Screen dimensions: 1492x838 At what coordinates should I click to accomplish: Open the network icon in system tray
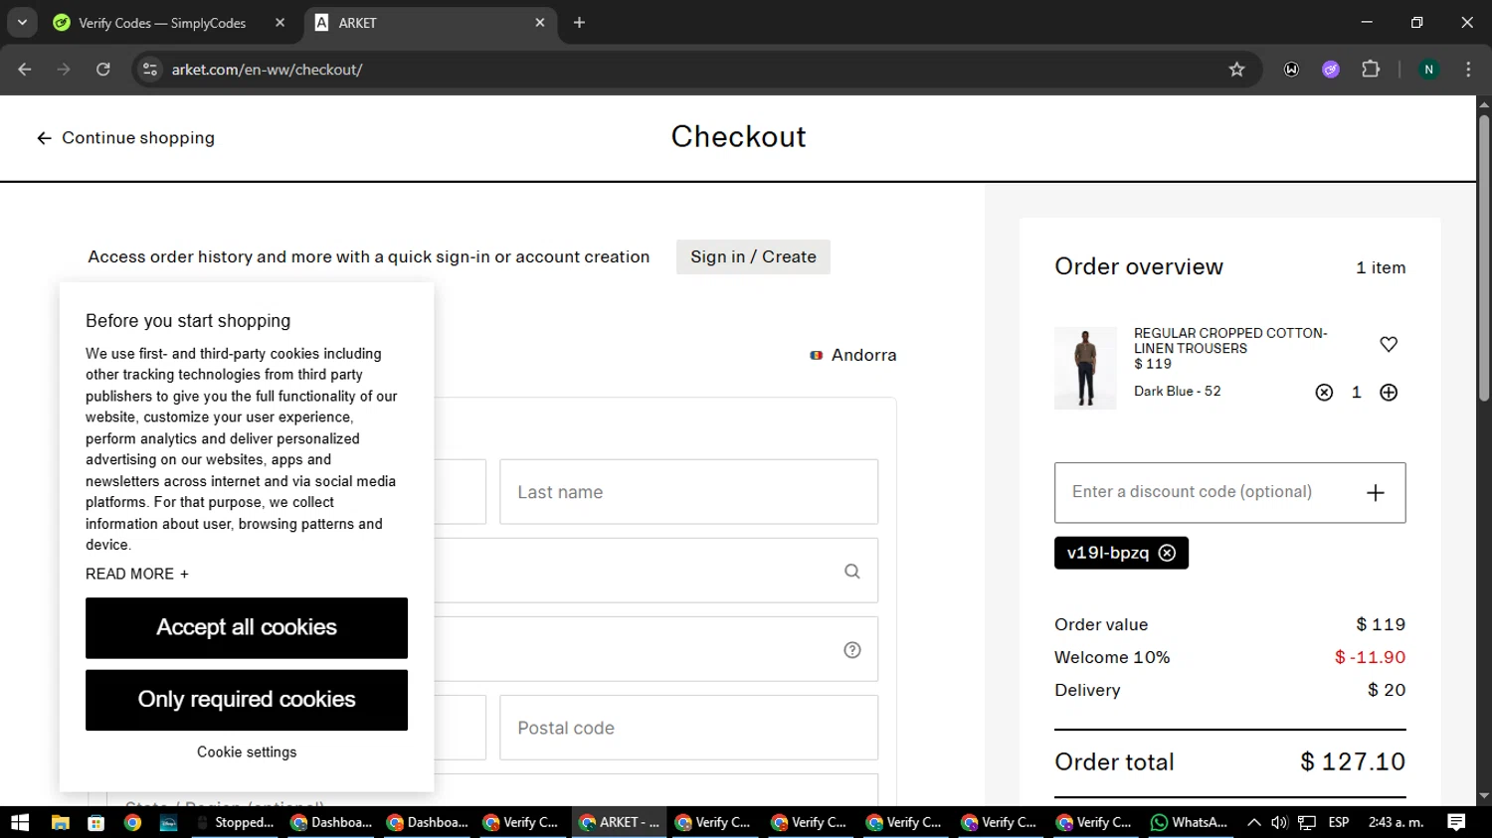click(x=1307, y=822)
